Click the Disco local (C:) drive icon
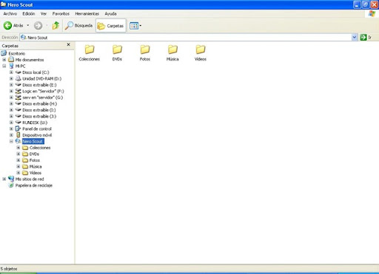The width and height of the screenshot is (379, 274). click(x=18, y=72)
